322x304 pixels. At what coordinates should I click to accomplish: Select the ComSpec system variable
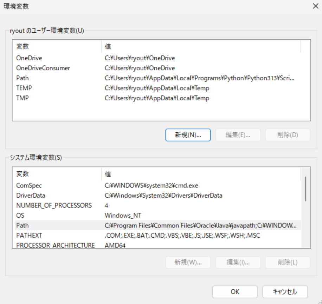pyautogui.click(x=29, y=186)
